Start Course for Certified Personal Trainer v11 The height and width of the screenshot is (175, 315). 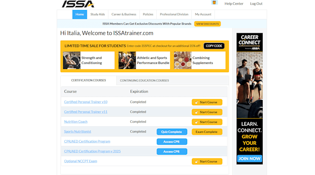pyautogui.click(x=207, y=112)
